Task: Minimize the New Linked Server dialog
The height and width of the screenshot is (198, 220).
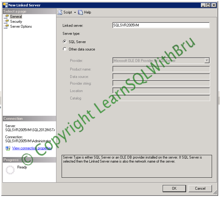Action: (203, 5)
